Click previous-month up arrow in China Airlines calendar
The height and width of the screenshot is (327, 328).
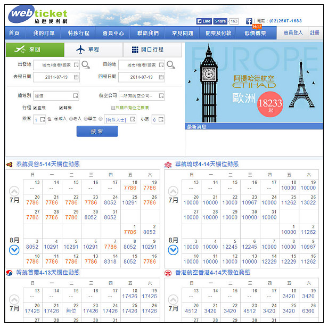pos(173,191)
